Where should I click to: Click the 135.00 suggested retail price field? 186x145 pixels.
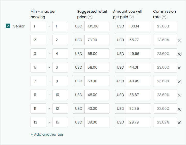tap(96, 26)
